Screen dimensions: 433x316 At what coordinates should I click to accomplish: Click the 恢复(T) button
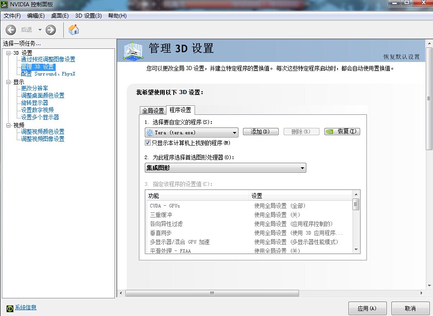(342, 132)
